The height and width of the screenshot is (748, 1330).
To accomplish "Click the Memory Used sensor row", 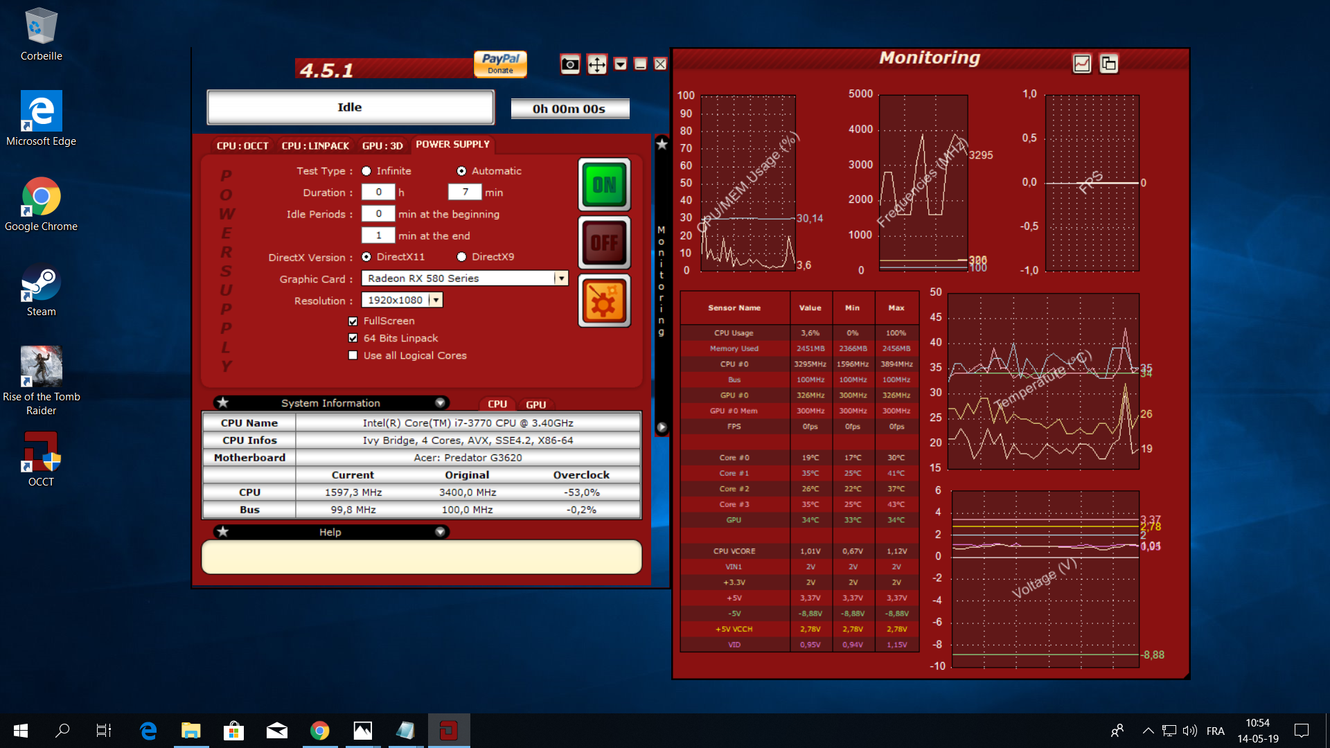I will pyautogui.click(x=799, y=349).
